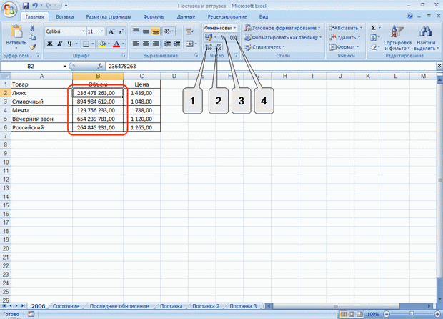The width and height of the screenshot is (443, 319).
Task: Save the workbook via Quick Access toolbar
Action: tap(26, 6)
